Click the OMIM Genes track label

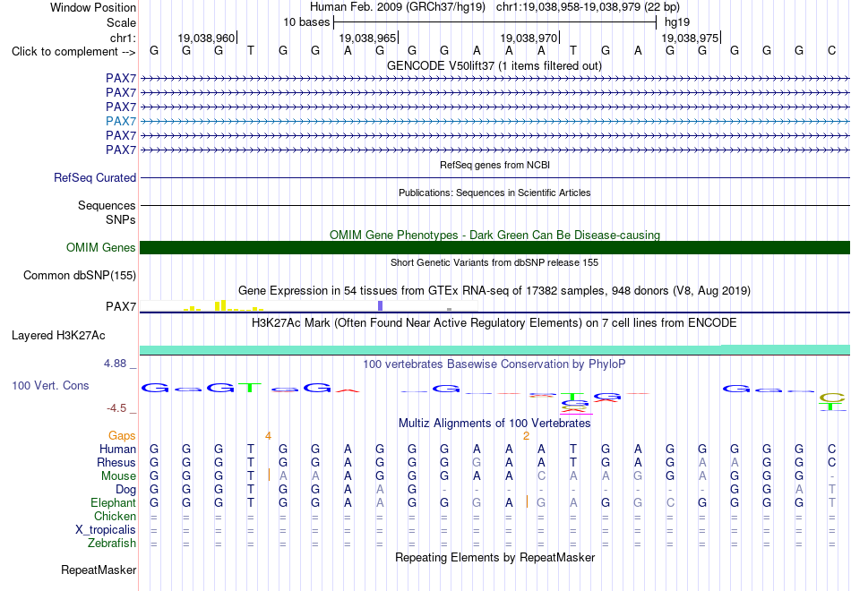click(101, 247)
